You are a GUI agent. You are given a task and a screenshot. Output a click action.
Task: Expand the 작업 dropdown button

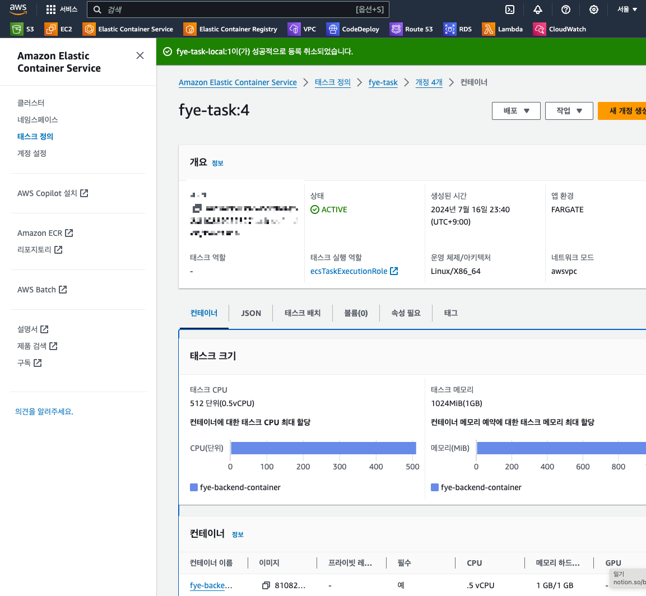coord(569,111)
